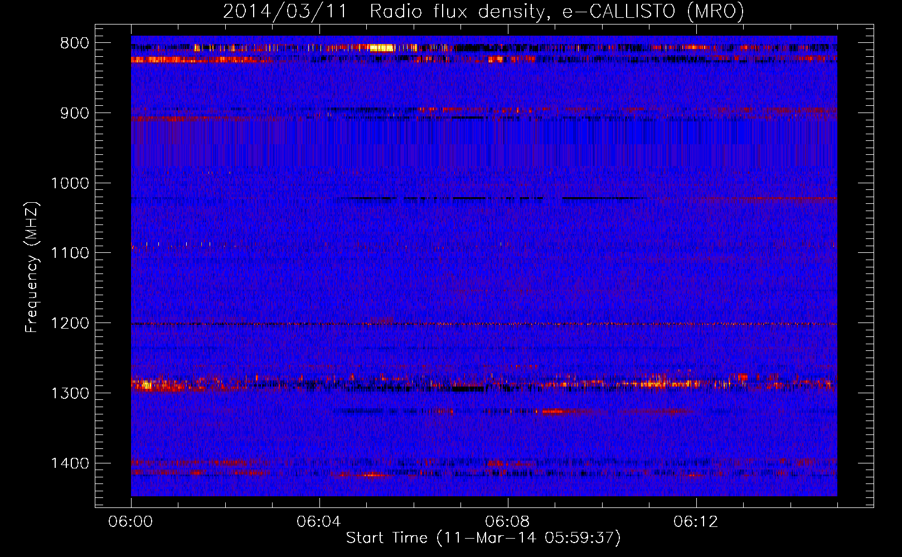The image size is (902, 557).
Task: Click the 800 frequency tick label
Action: (x=75, y=43)
